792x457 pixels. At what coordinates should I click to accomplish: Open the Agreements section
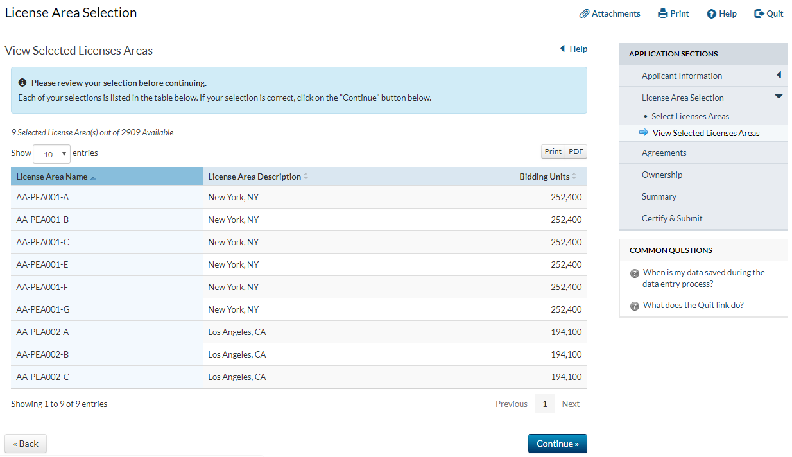[664, 153]
